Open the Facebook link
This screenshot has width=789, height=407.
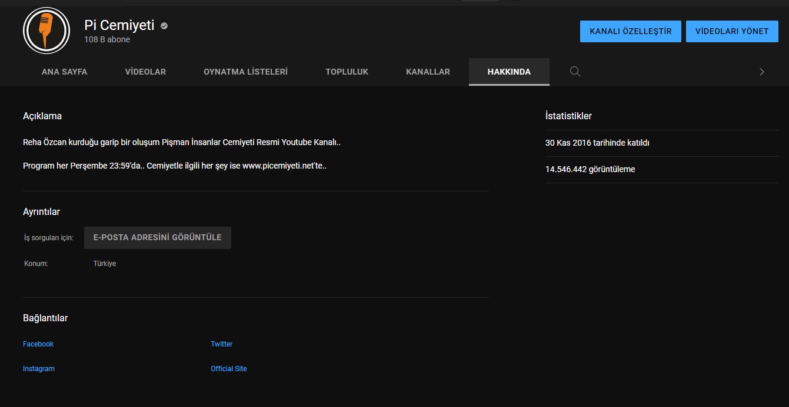(x=38, y=344)
